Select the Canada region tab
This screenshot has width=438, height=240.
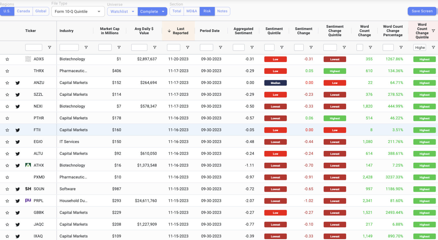[x=23, y=11]
